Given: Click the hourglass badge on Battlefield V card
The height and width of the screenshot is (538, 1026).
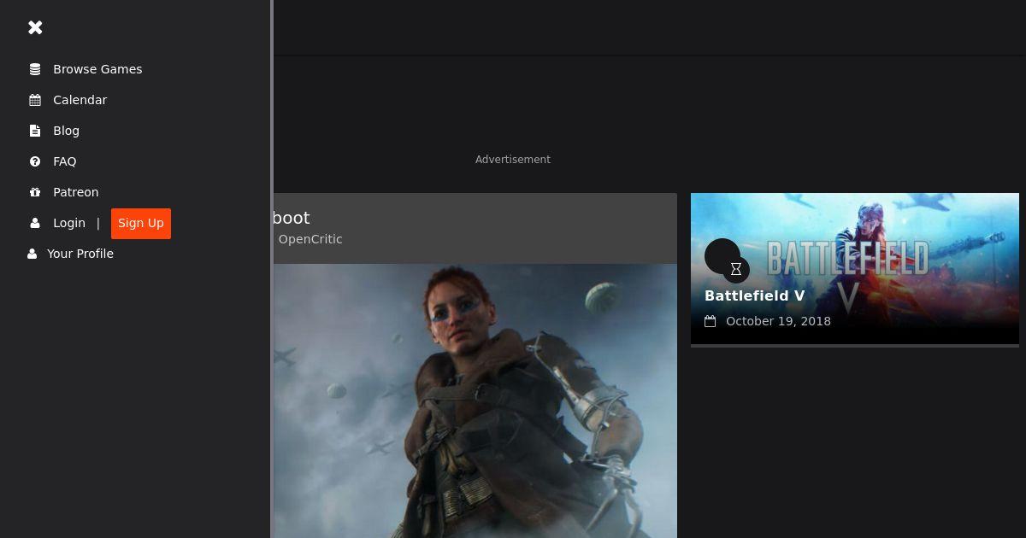Looking at the screenshot, I should pyautogui.click(x=736, y=269).
